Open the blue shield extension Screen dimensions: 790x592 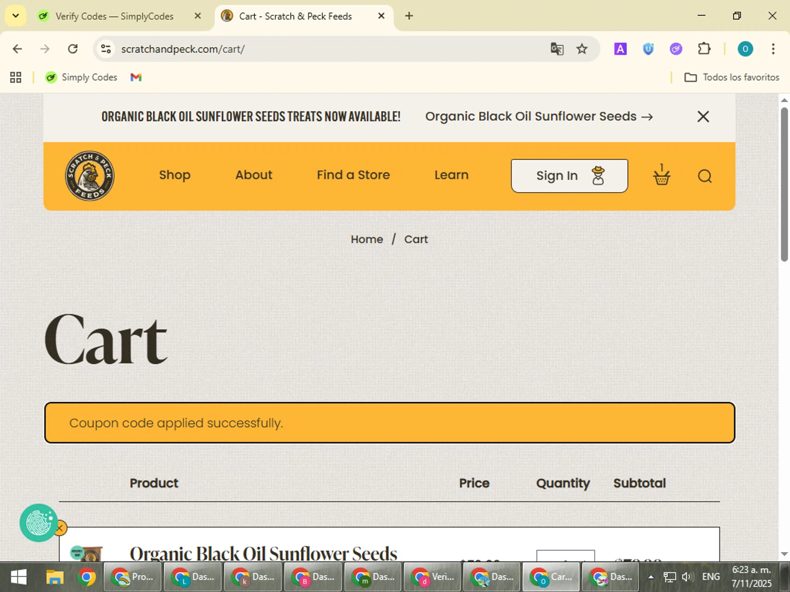click(648, 49)
